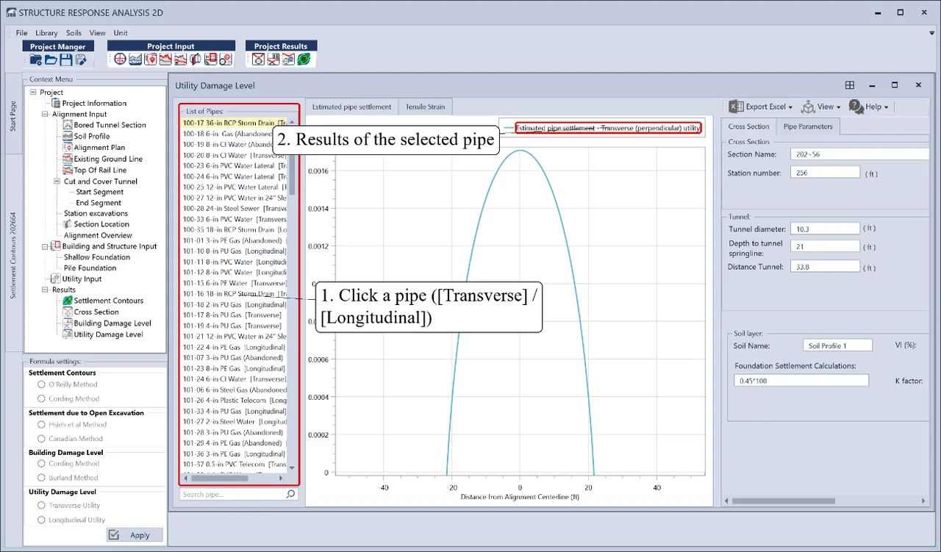The image size is (941, 552).
Task: Open the Library menu
Action: pos(46,33)
